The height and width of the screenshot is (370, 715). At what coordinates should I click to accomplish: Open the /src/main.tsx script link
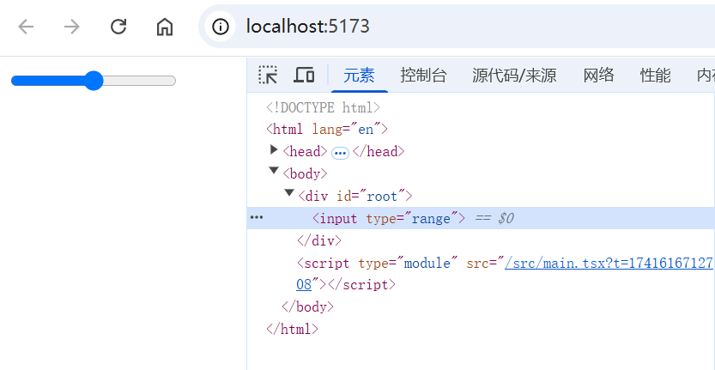(609, 263)
